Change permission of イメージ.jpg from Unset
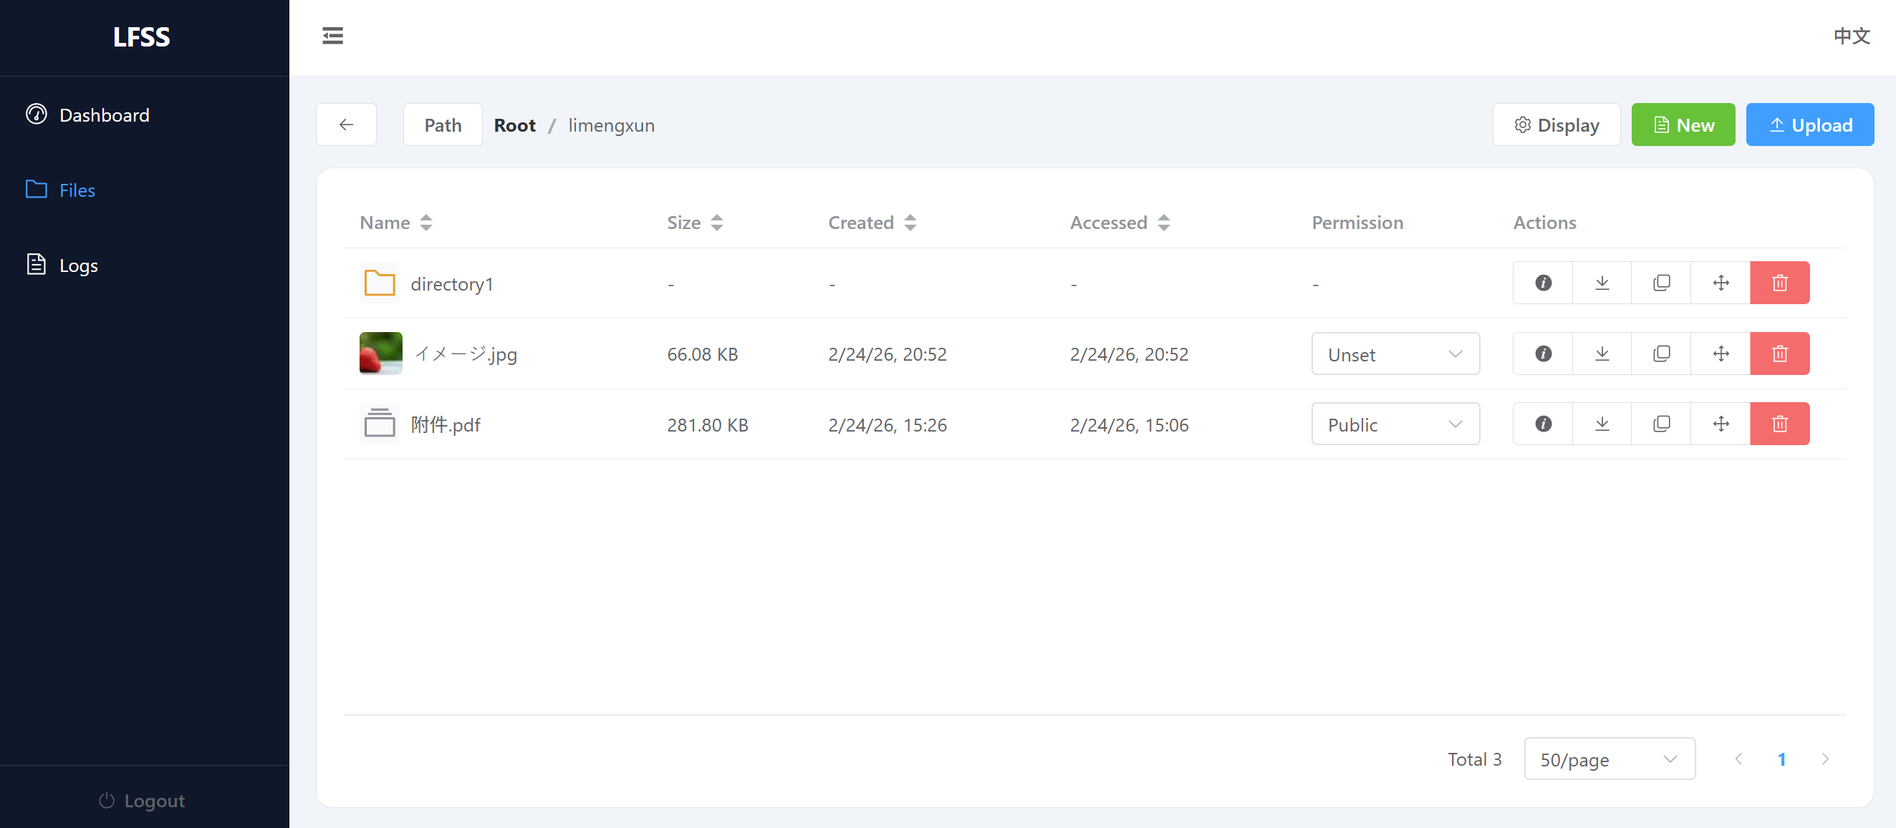Image resolution: width=1896 pixels, height=828 pixels. pyautogui.click(x=1395, y=354)
